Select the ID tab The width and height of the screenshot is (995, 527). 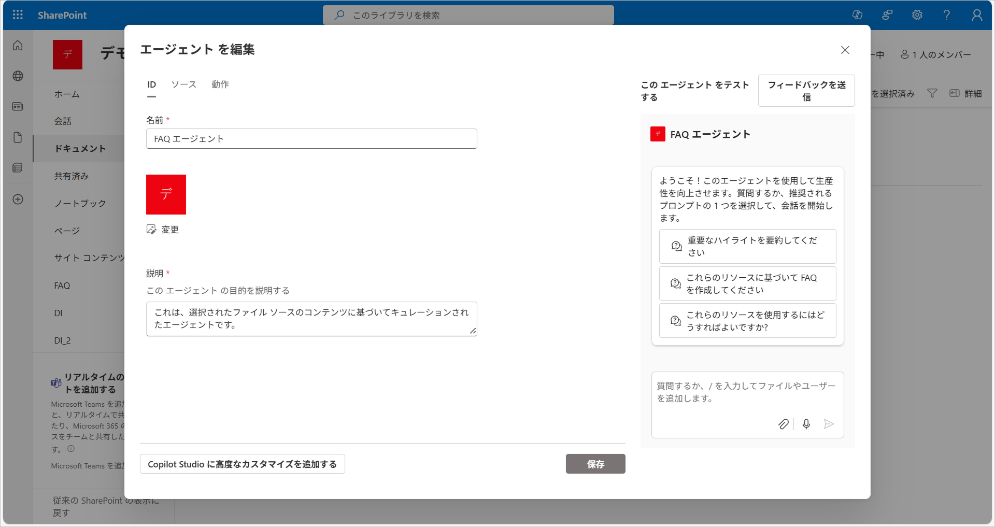[x=151, y=84]
